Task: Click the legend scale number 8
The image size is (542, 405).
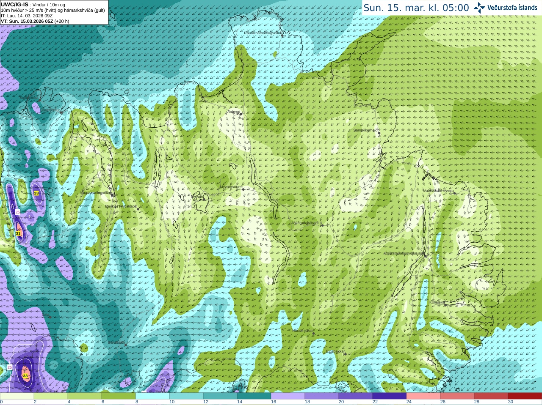Action: (137, 402)
